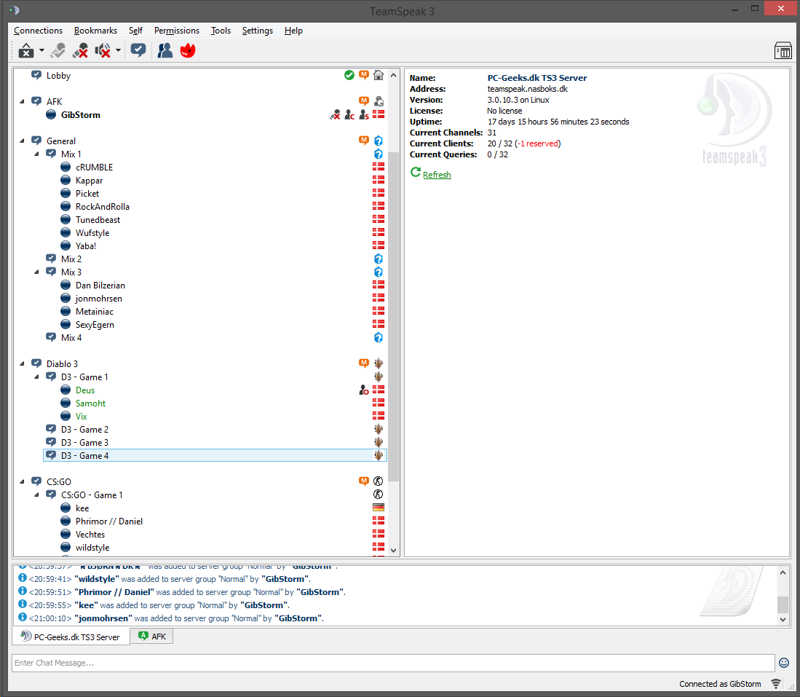The image size is (800, 697).
Task: Collapse the CS:GO channel tree
Action: (x=22, y=481)
